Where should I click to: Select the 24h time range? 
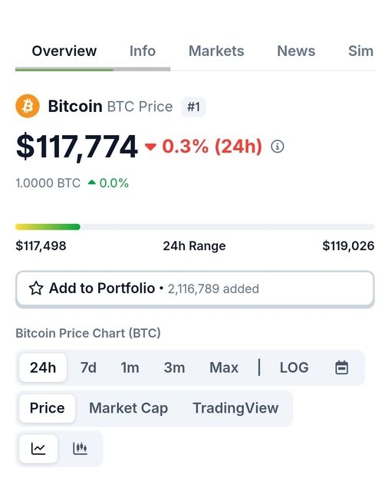(x=43, y=367)
